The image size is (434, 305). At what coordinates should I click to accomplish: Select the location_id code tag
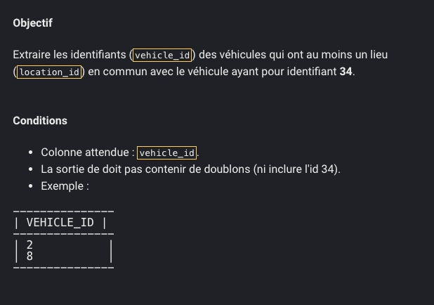(x=49, y=72)
